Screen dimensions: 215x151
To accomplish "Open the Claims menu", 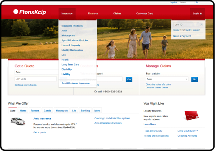I will click(x=117, y=13).
